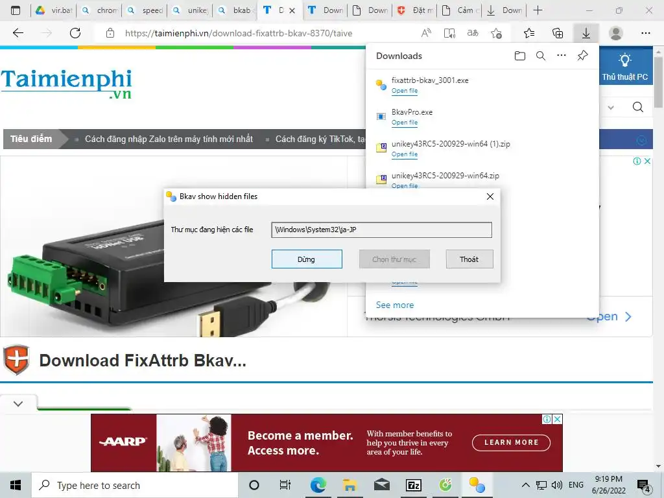664x498 pixels.
Task: Refresh the current page
Action: (75, 33)
